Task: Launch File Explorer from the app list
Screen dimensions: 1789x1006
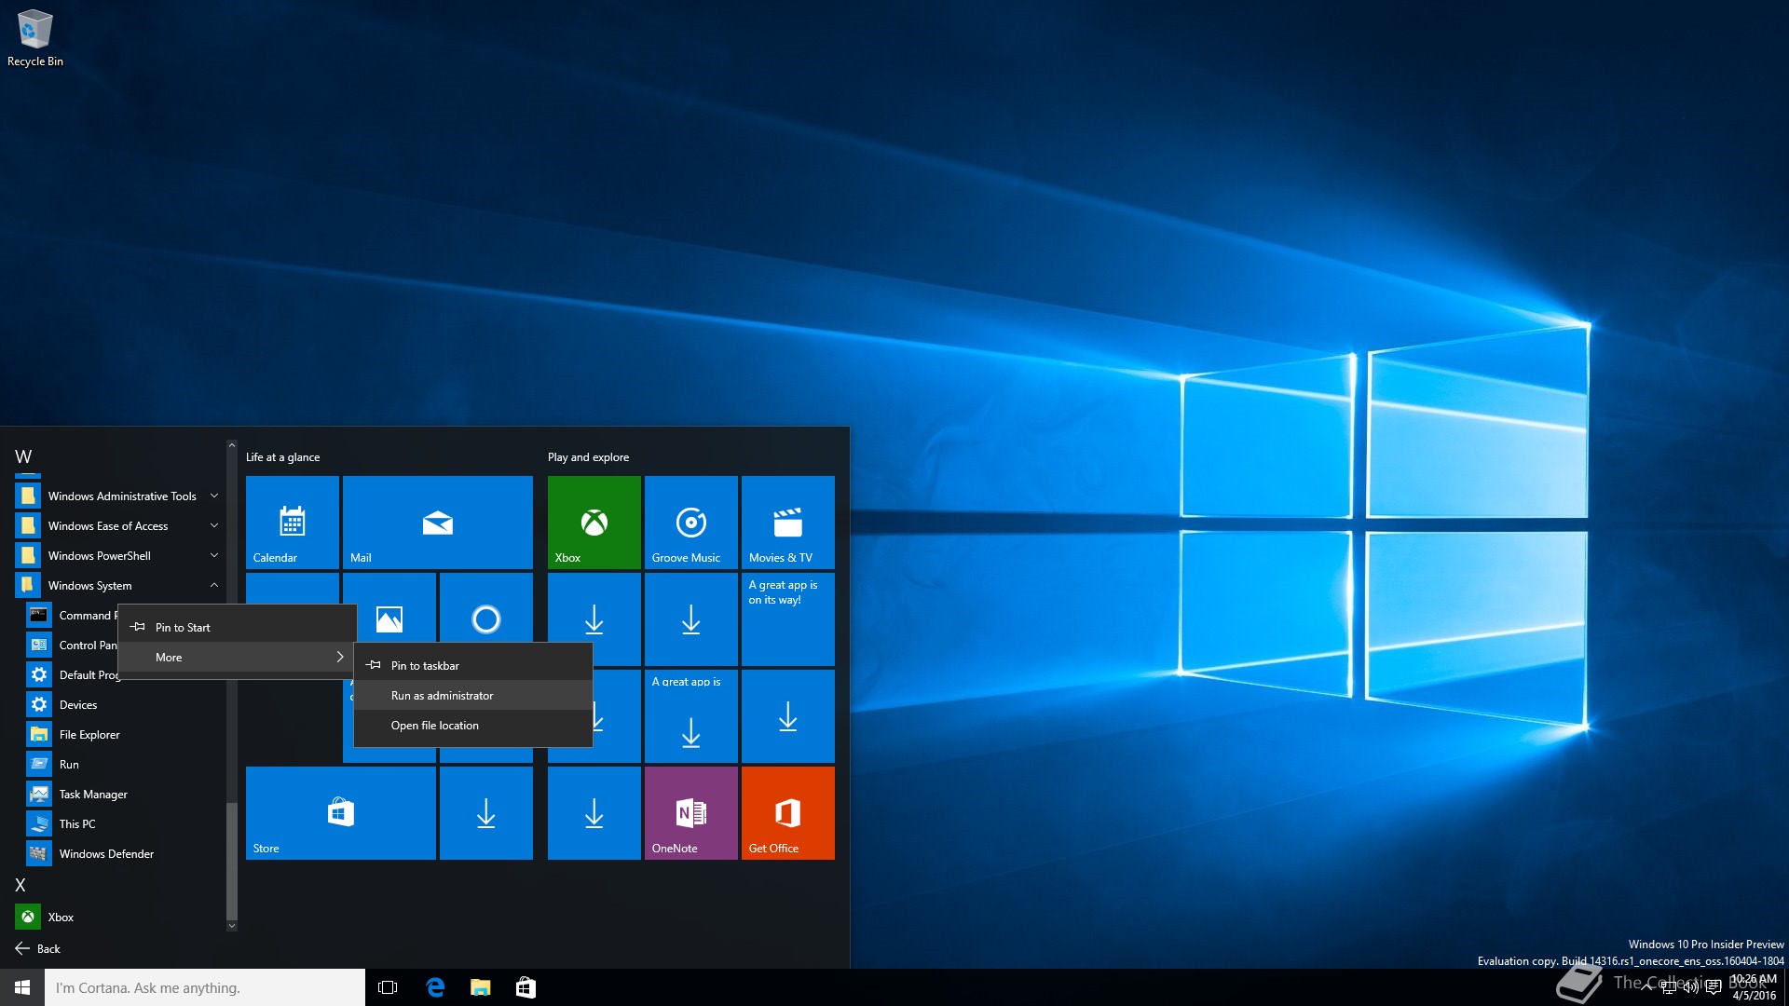Action: 121,735
